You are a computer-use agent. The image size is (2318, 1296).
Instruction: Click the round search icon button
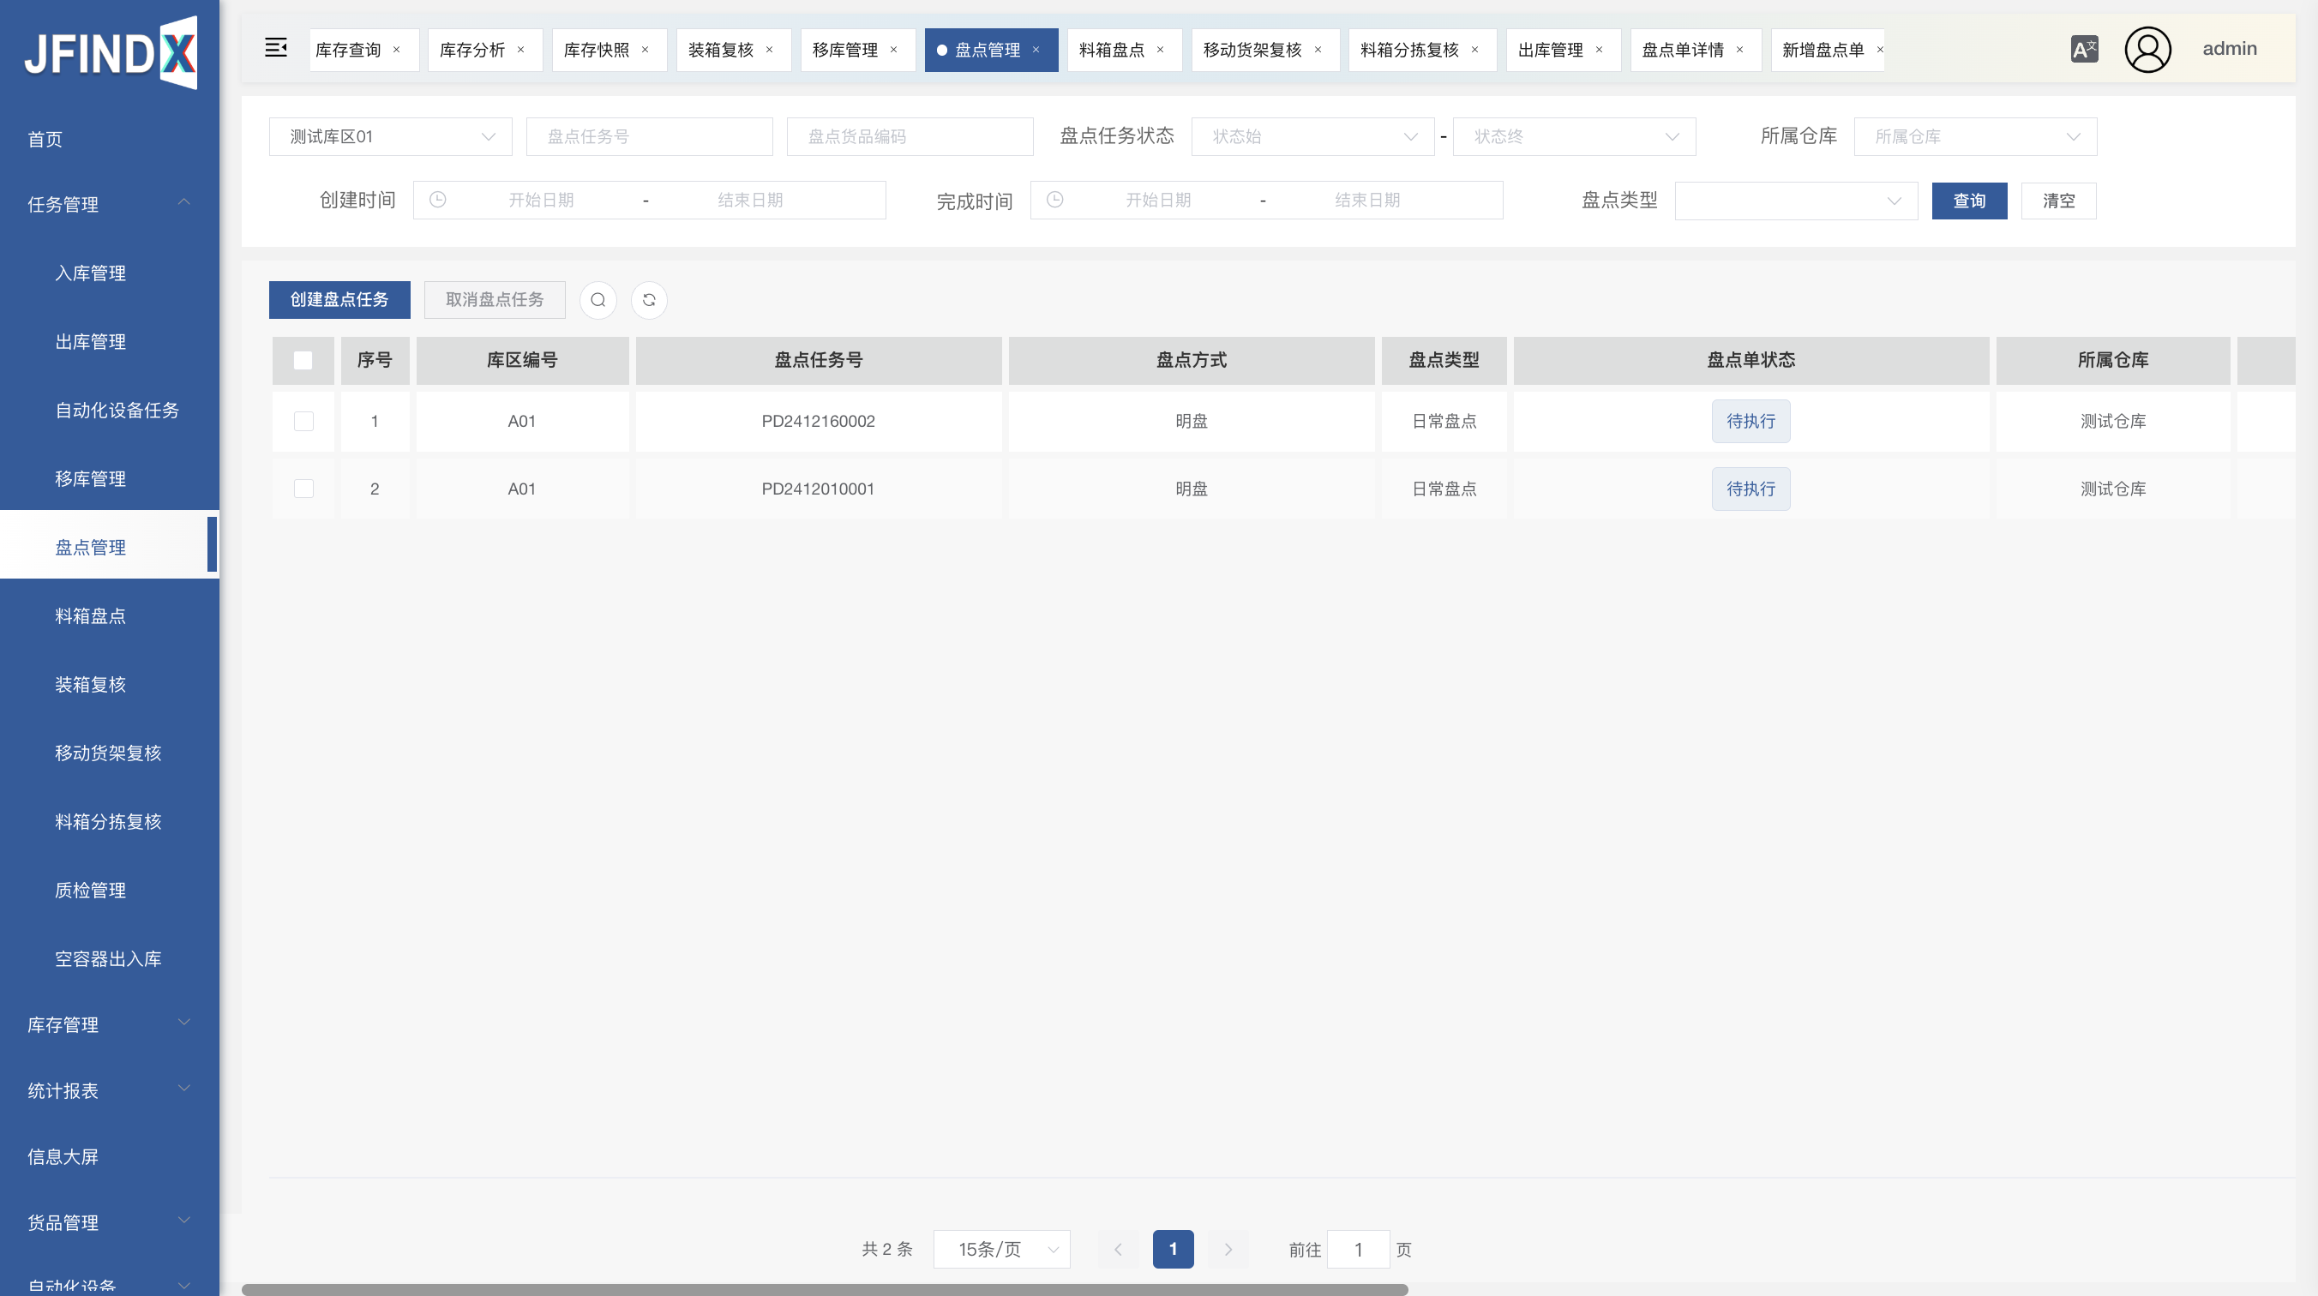click(598, 300)
